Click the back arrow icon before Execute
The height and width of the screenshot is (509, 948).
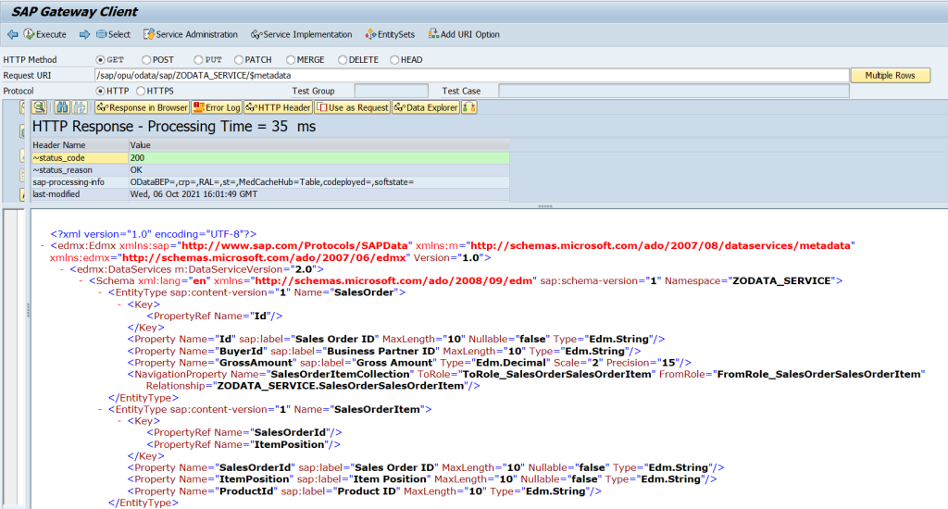click(12, 34)
